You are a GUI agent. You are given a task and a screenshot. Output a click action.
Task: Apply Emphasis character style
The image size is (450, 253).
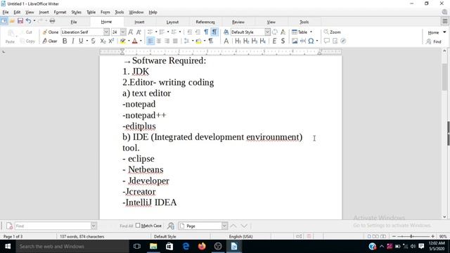point(274,41)
